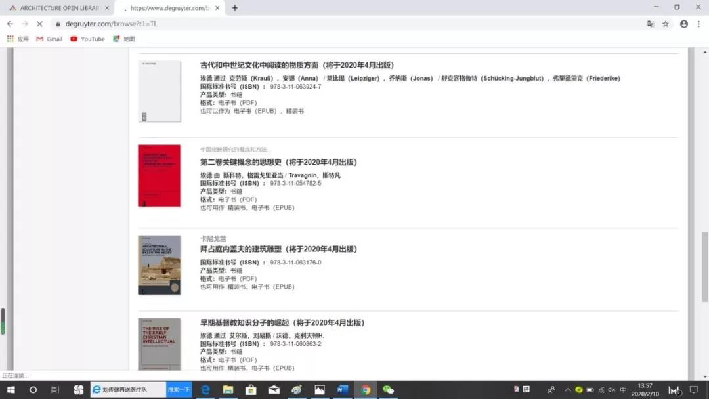Image resolution: width=709 pixels, height=399 pixels.
Task: Switch to the ARCHITECTURE OPEN LIBRARY tab
Action: click(56, 8)
